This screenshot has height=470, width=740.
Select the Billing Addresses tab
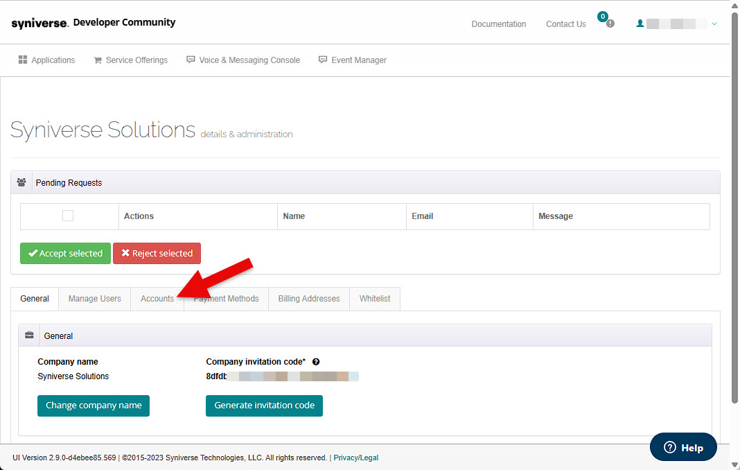click(x=309, y=299)
